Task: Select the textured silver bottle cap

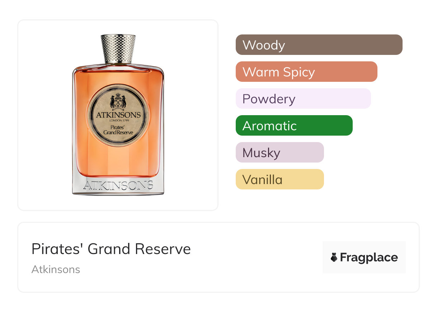Action: (118, 48)
